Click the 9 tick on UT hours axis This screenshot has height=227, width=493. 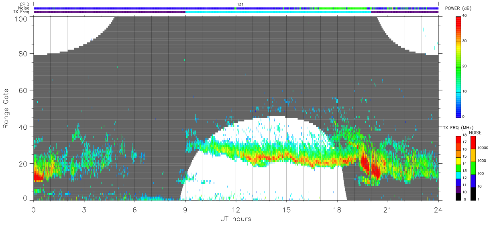click(x=185, y=210)
